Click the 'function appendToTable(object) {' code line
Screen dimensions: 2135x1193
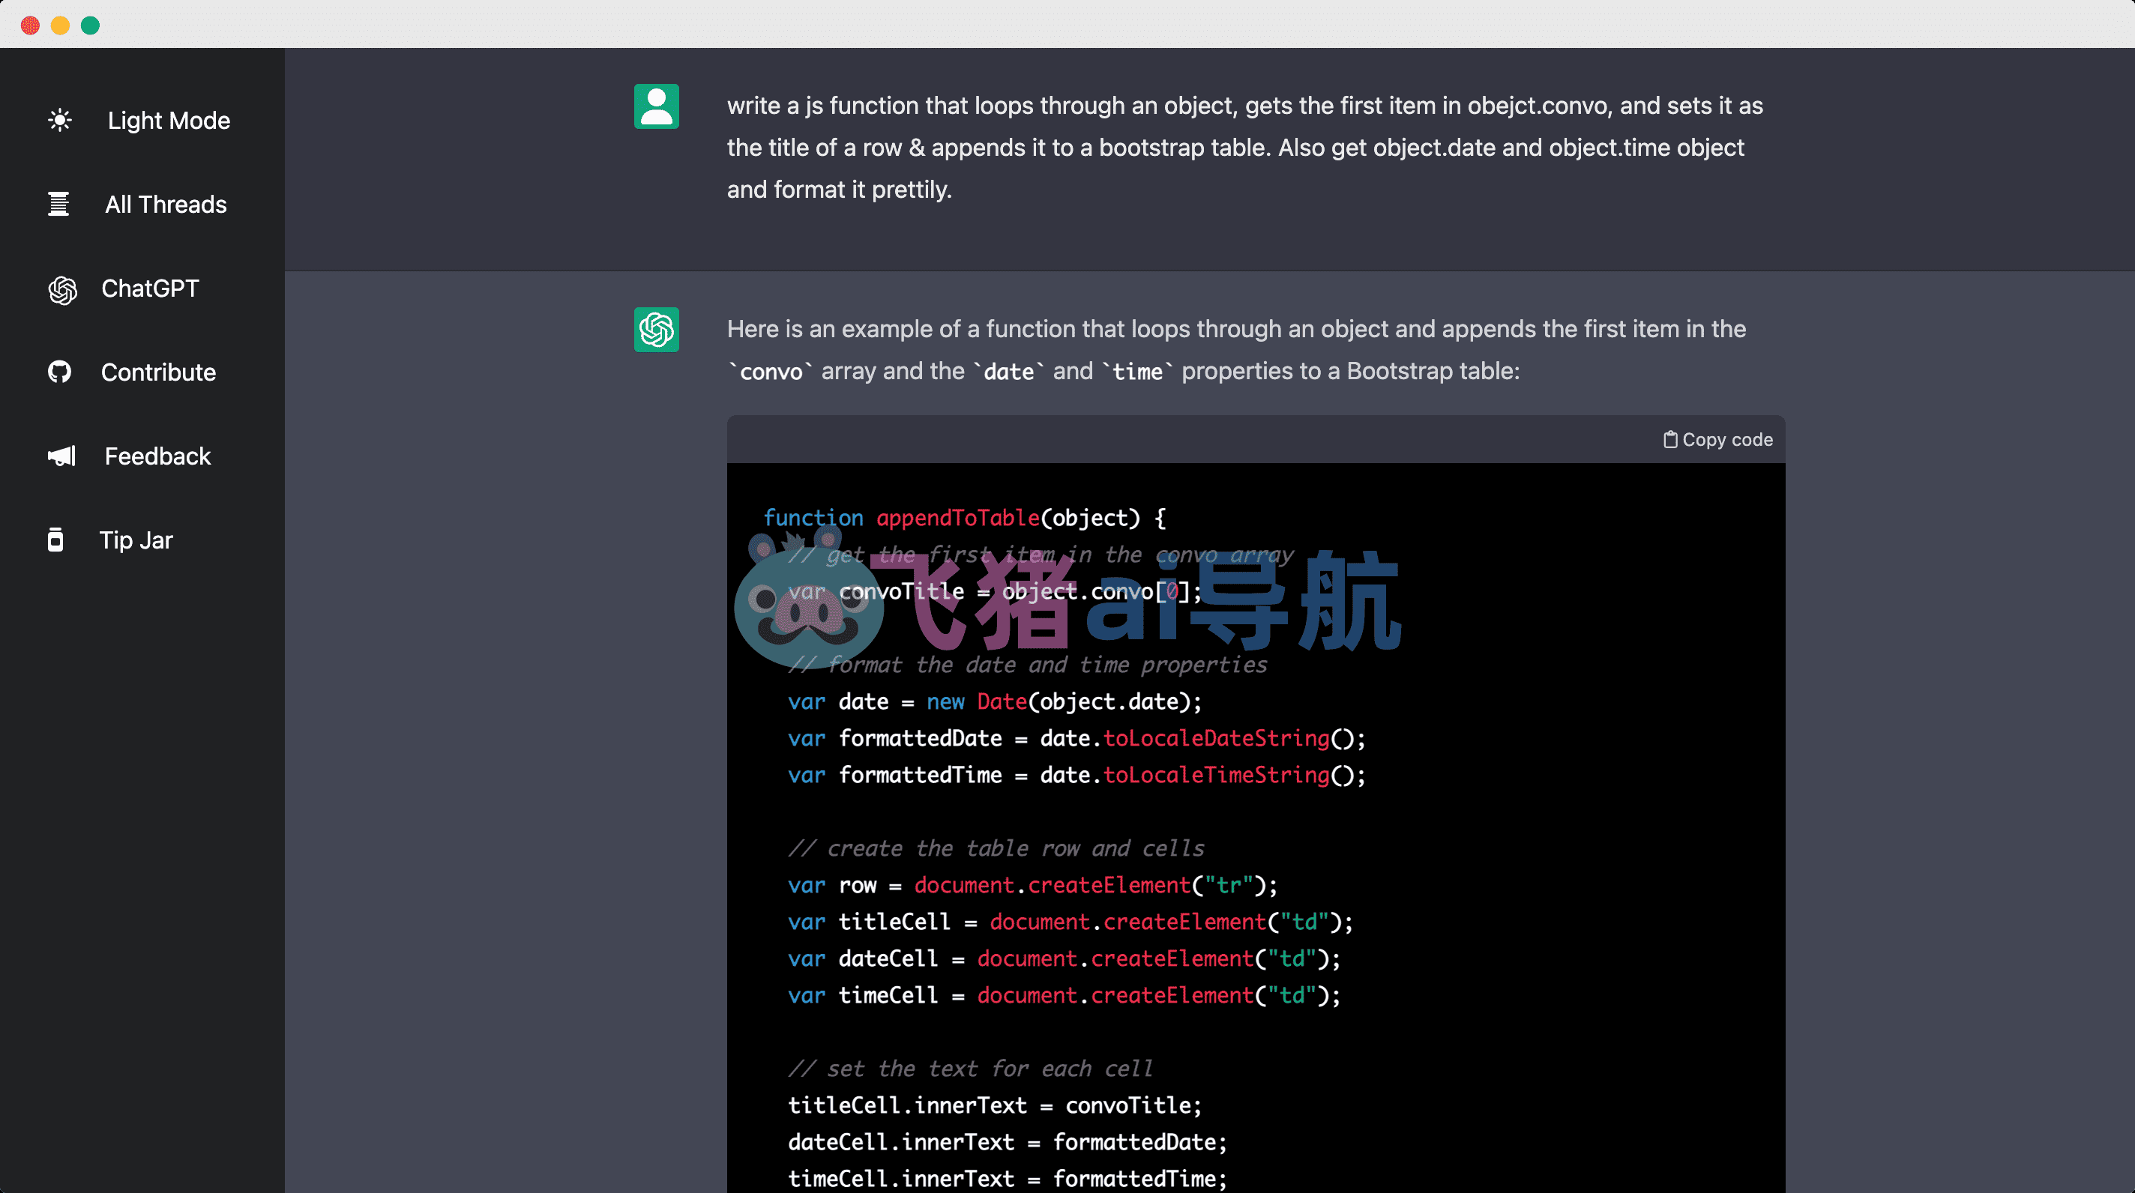click(965, 518)
